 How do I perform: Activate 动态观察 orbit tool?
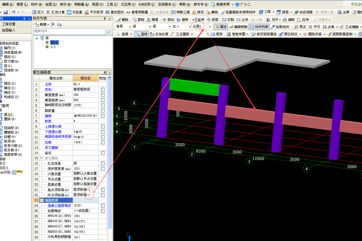(303, 12)
